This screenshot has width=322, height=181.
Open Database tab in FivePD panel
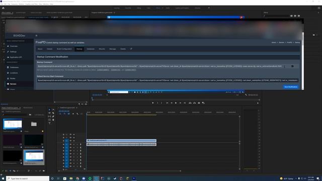[x=91, y=49]
